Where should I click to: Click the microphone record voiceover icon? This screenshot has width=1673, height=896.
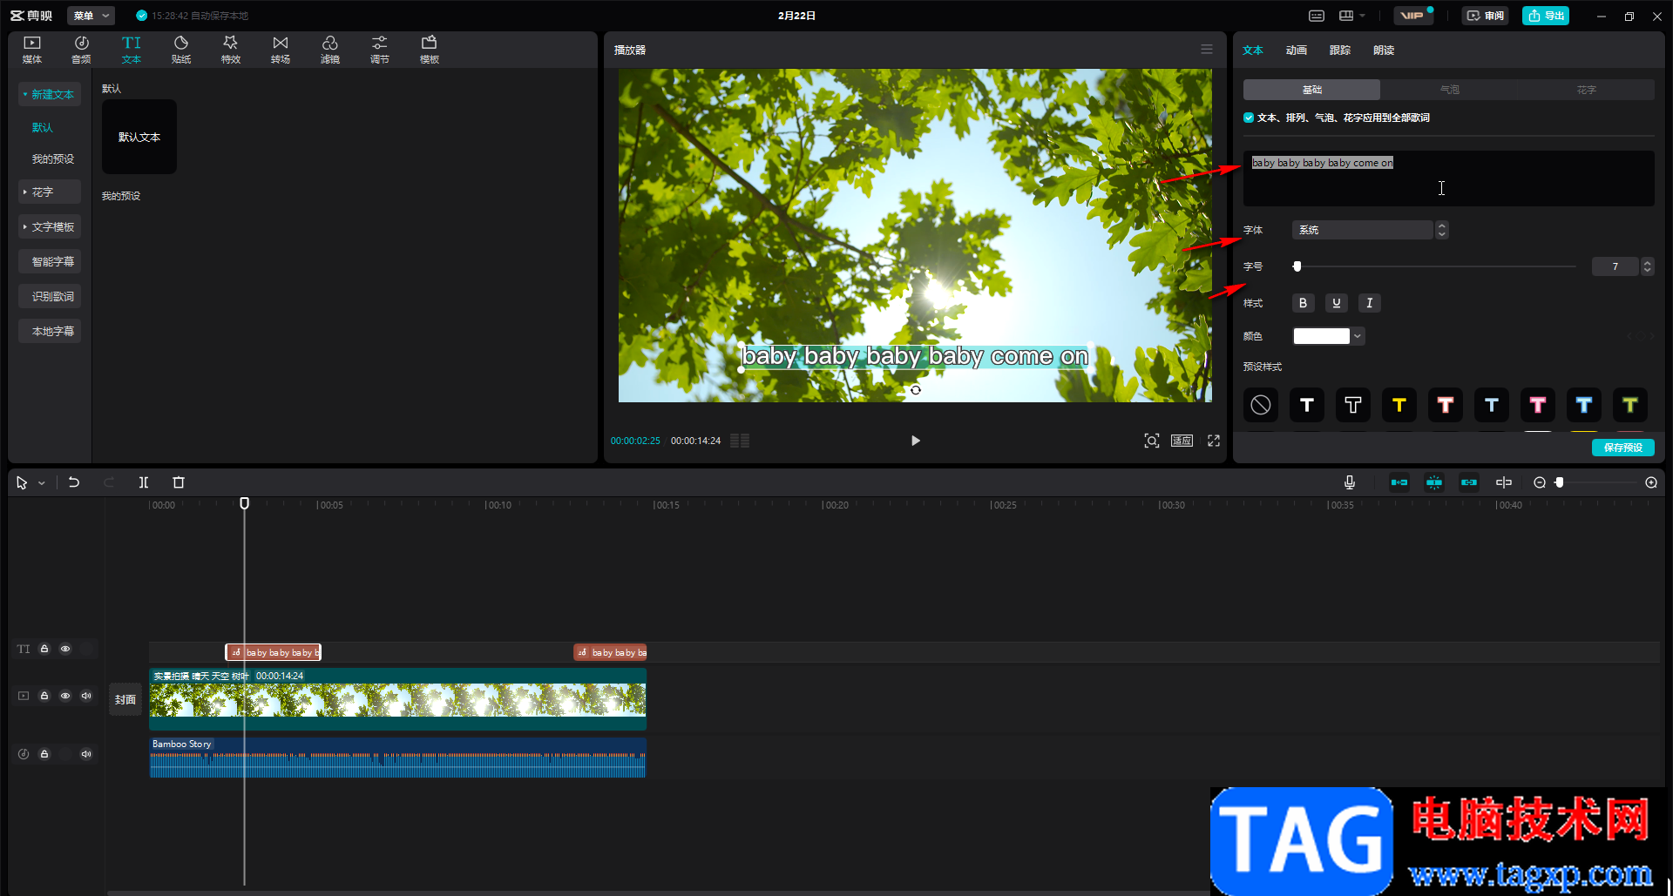point(1350,482)
